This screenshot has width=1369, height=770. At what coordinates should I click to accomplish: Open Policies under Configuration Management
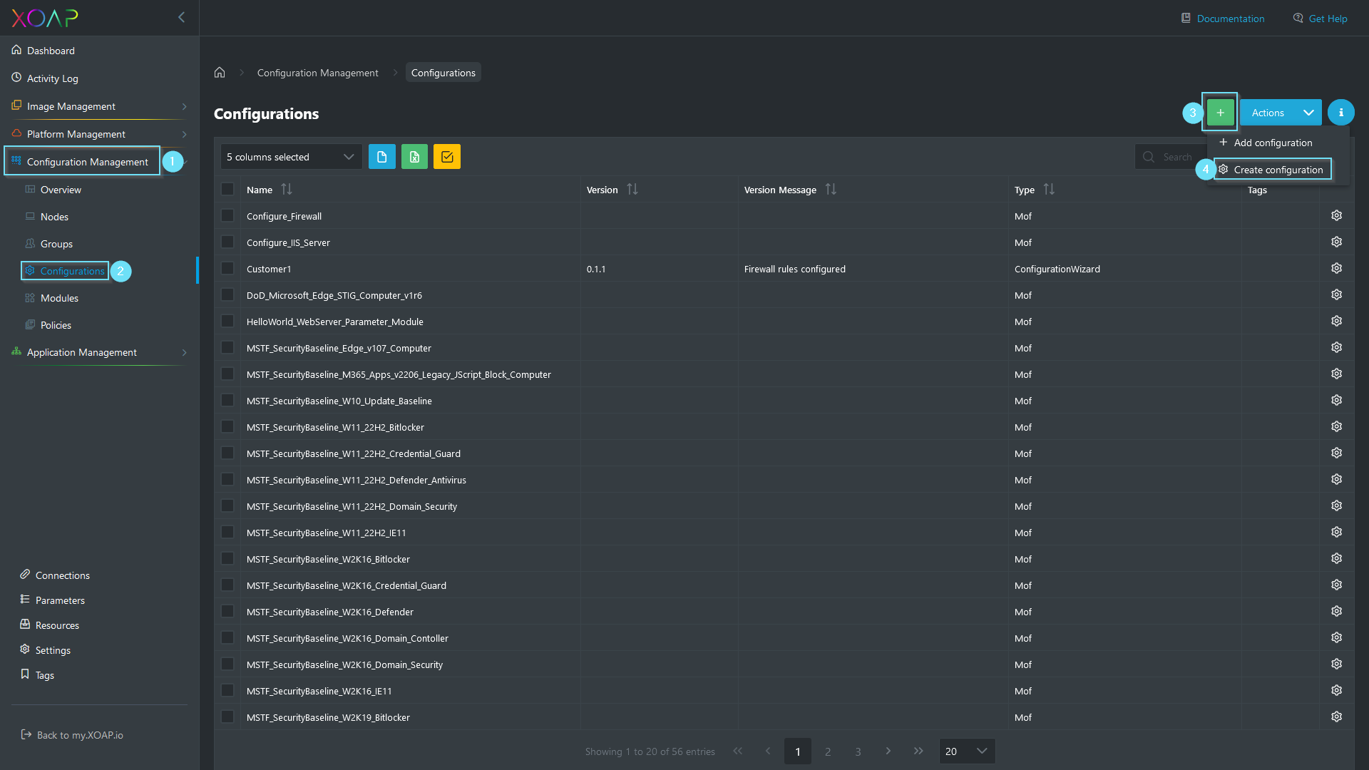click(48, 325)
